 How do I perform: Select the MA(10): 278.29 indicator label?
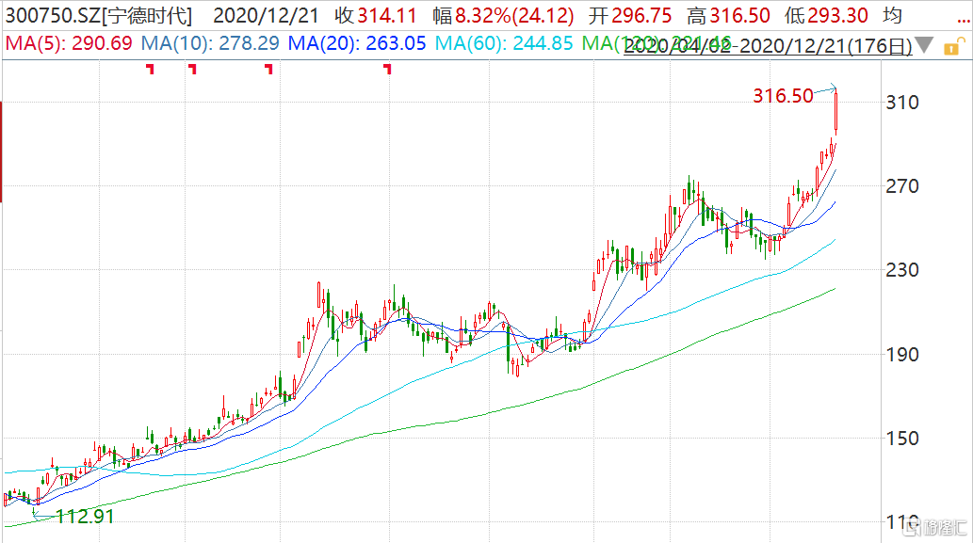coord(210,43)
